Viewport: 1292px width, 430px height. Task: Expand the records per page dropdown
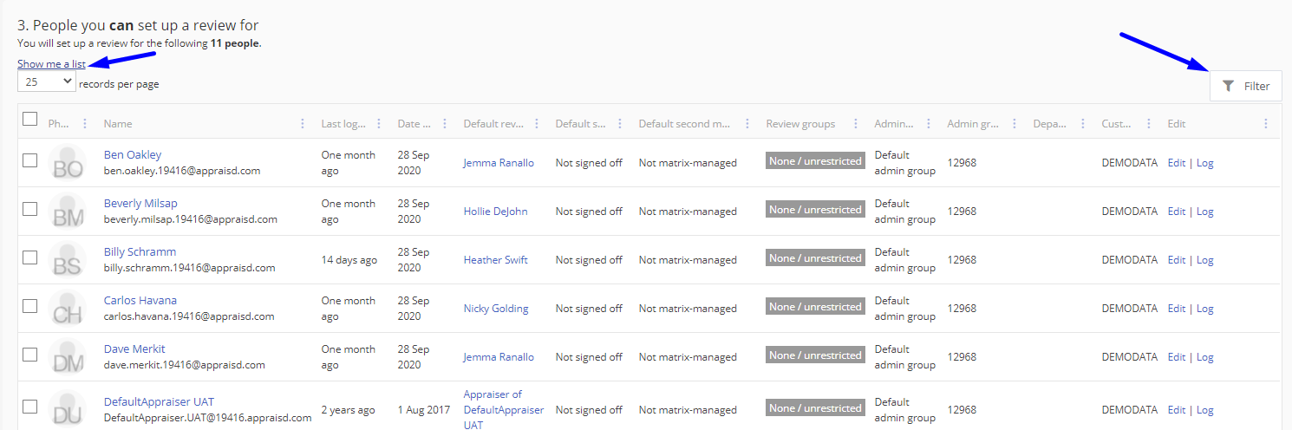pyautogui.click(x=47, y=82)
